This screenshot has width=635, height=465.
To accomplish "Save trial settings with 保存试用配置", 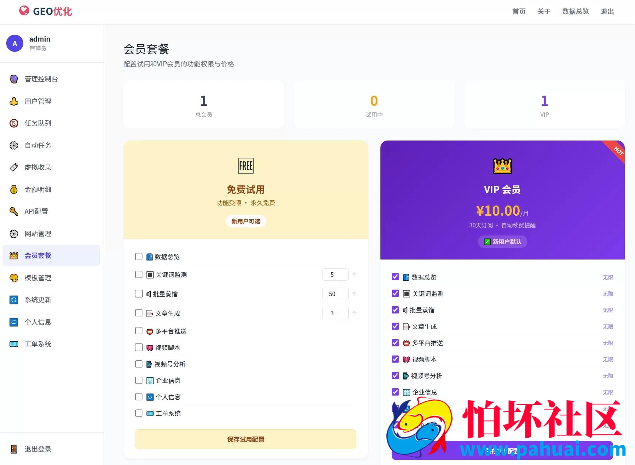I will [245, 439].
